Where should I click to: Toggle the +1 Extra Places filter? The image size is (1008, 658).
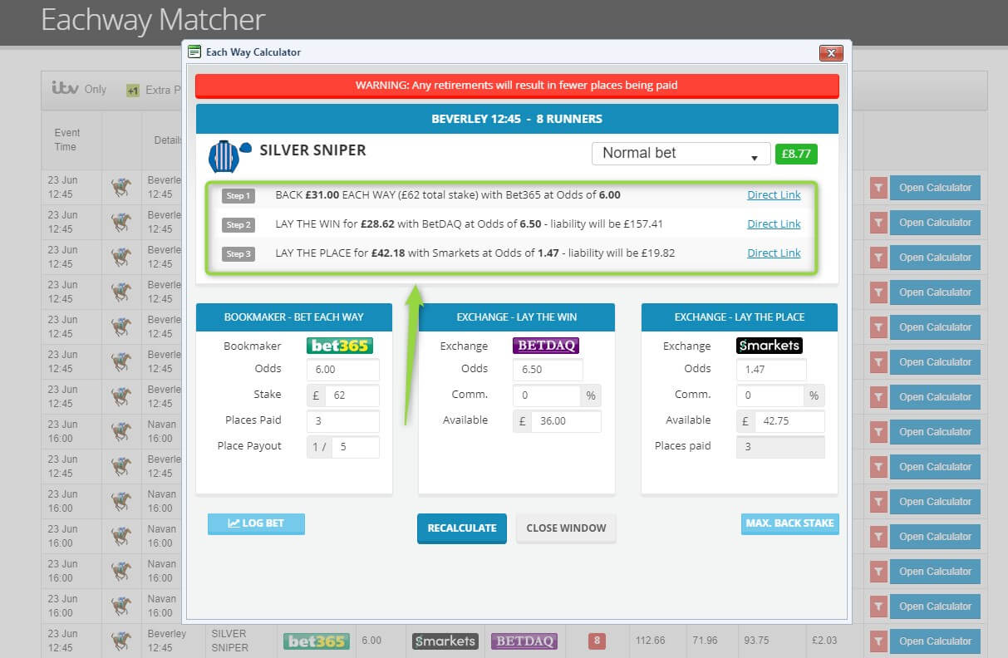[x=154, y=90]
